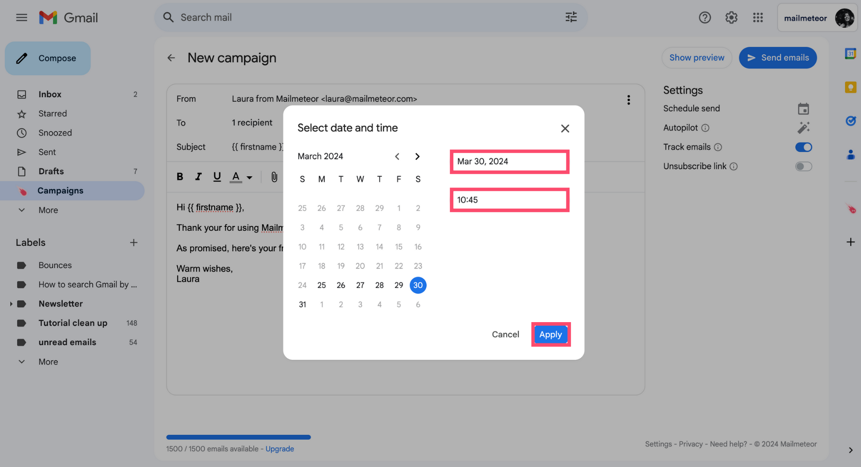This screenshot has height=467, width=861.
Task: Create a new label with plus icon
Action: click(x=134, y=242)
